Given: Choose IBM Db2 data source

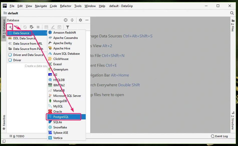Looking at the screenshot, I should pyautogui.click(x=66, y=85).
